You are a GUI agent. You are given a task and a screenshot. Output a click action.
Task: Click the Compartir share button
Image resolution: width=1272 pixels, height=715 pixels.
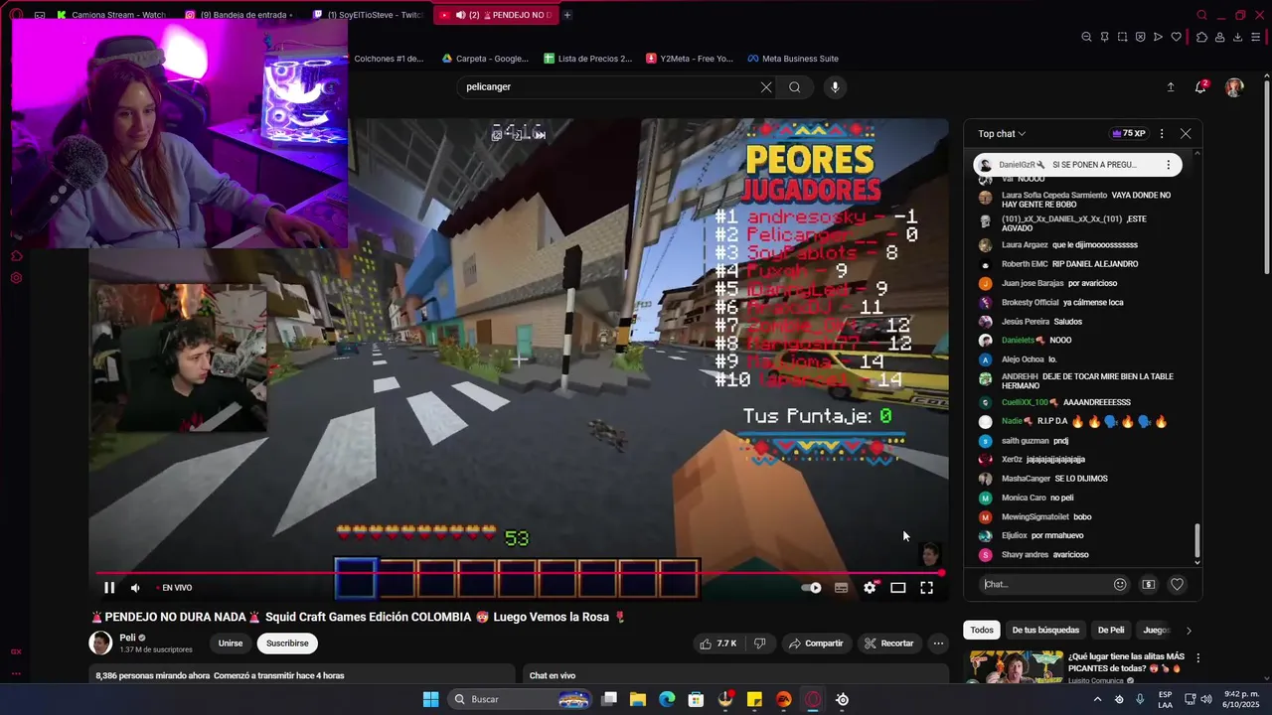[816, 643]
